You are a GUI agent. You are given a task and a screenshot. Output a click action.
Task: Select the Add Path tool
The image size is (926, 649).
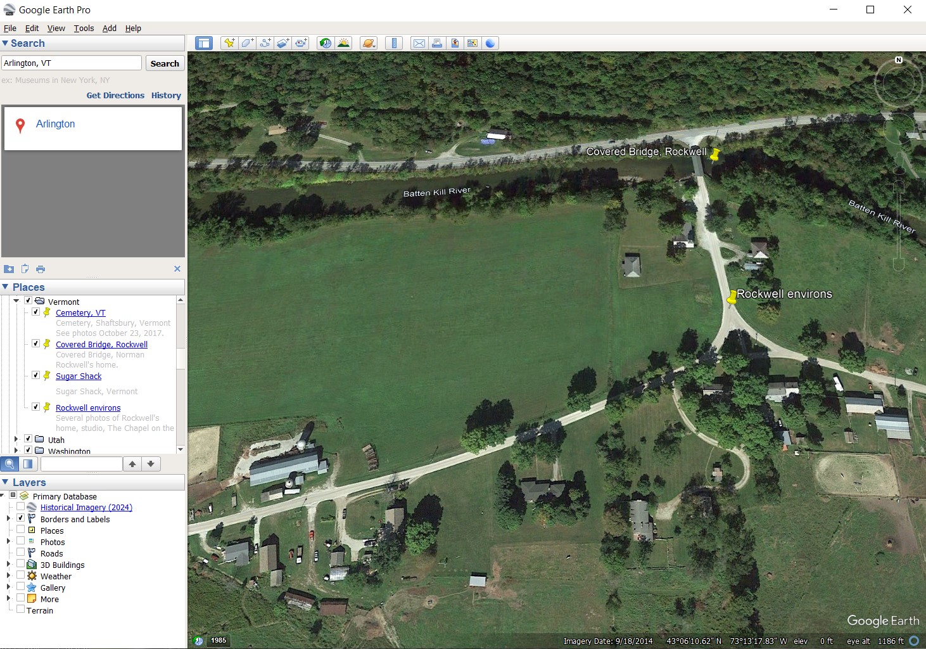[x=265, y=43]
